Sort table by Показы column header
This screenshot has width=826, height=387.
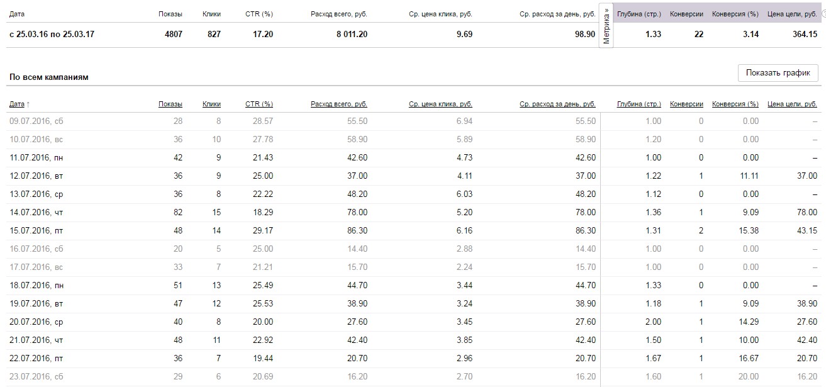click(x=170, y=104)
